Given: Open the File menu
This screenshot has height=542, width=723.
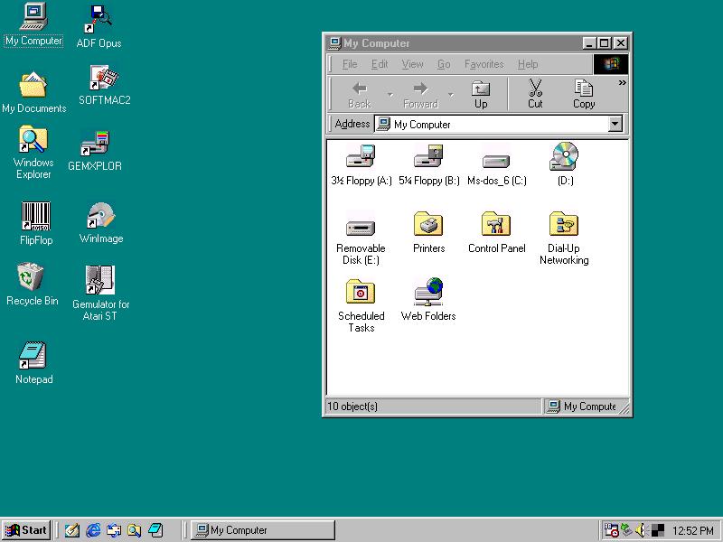Looking at the screenshot, I should (350, 64).
